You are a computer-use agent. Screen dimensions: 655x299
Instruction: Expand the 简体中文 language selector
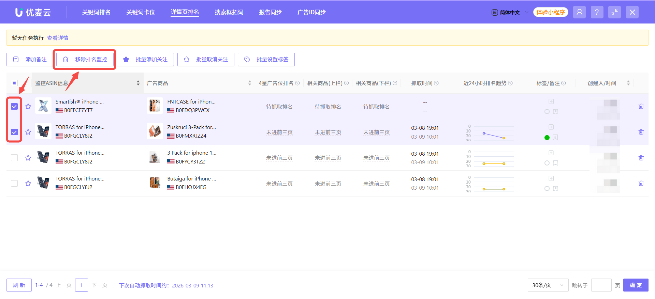click(510, 13)
